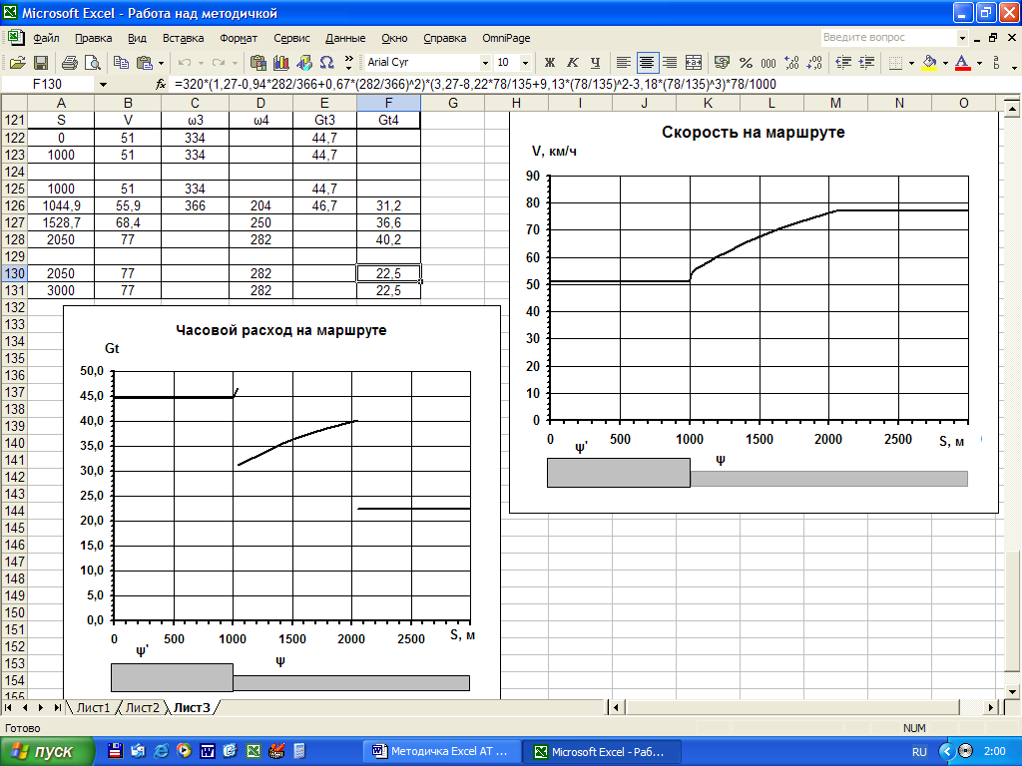Open borders style dropdown arrow
Image resolution: width=1022 pixels, height=766 pixels.
click(911, 63)
